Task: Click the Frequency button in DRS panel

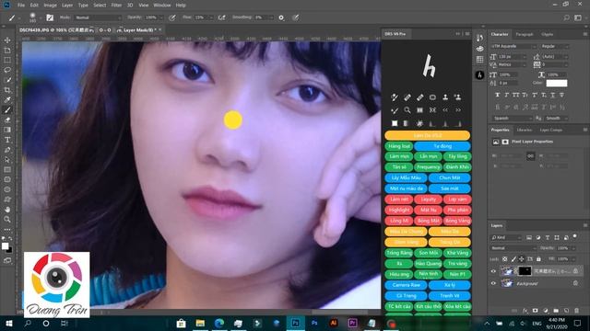Action: click(x=428, y=167)
